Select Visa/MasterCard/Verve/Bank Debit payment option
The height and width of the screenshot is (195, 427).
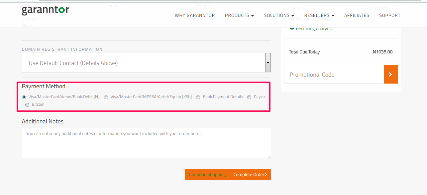[24, 97]
